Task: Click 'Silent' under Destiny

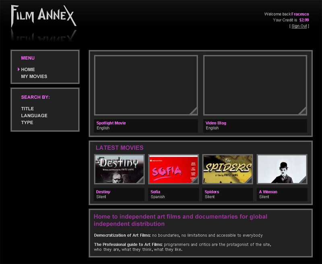Action: pos(101,197)
